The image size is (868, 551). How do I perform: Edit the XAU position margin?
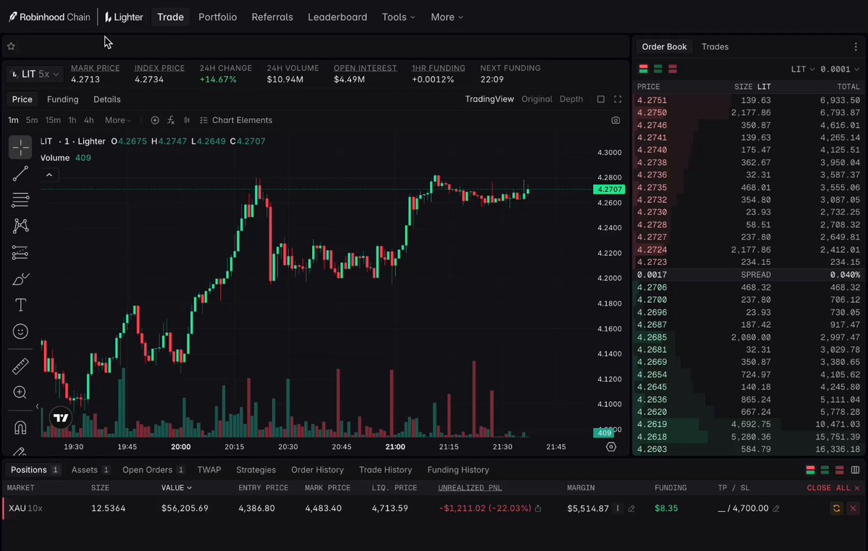pyautogui.click(x=631, y=508)
